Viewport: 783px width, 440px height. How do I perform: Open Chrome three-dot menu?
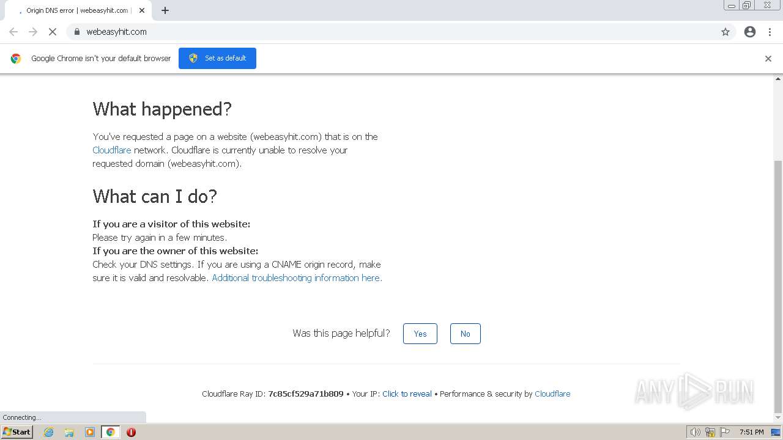770,32
